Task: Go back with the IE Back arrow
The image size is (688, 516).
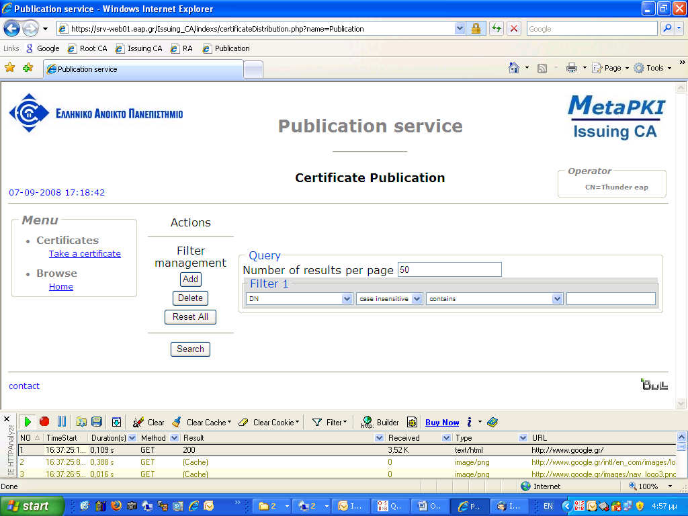Action: [12, 29]
